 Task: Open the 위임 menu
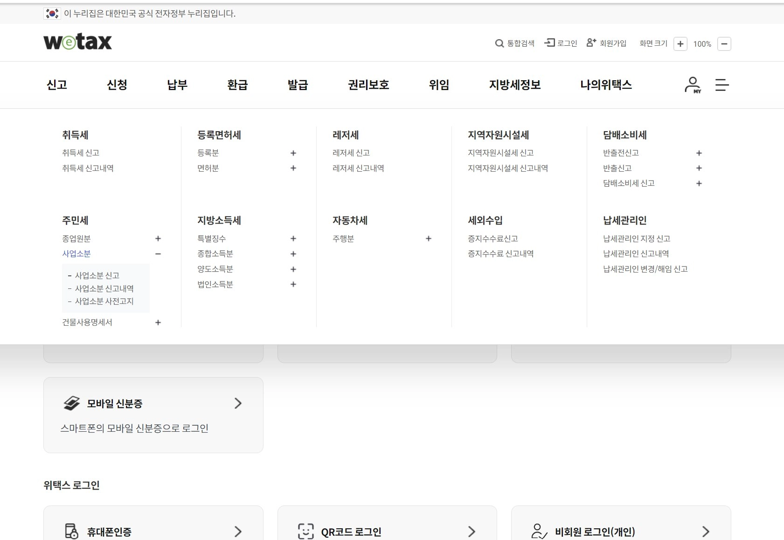click(x=439, y=85)
